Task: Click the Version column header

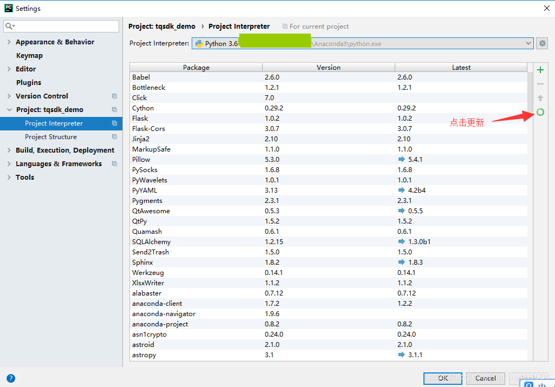Action: [x=329, y=67]
